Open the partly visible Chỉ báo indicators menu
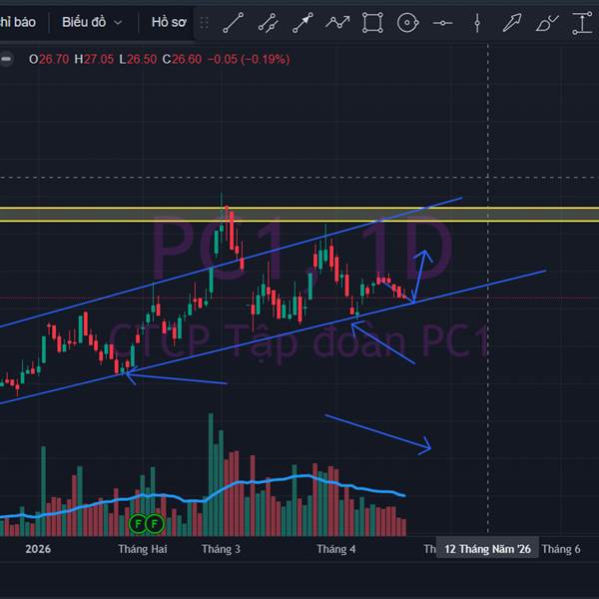This screenshot has width=599, height=599. click(x=18, y=22)
